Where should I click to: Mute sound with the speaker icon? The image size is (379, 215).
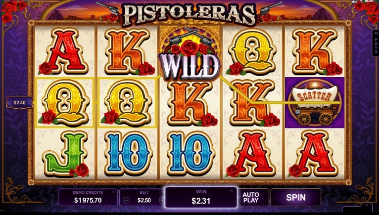(x=354, y=1)
